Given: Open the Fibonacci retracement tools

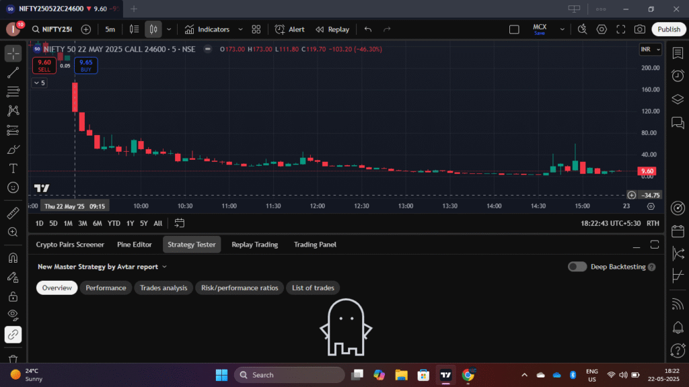Looking at the screenshot, I should (13, 91).
